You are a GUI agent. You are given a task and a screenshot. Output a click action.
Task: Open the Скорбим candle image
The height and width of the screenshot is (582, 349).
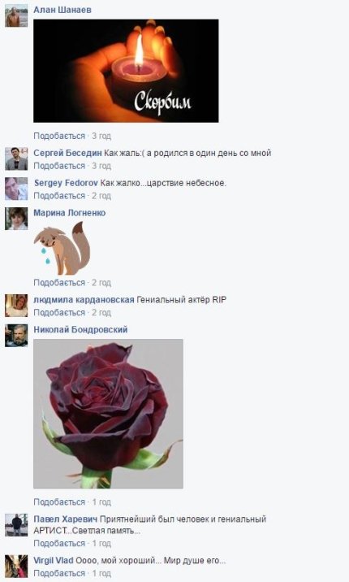(126, 71)
